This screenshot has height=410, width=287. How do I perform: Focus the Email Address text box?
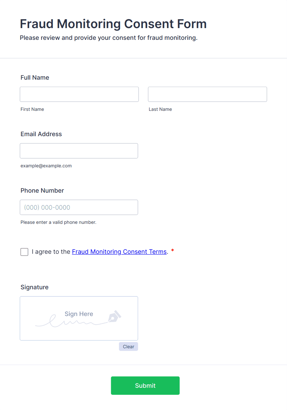(x=79, y=151)
